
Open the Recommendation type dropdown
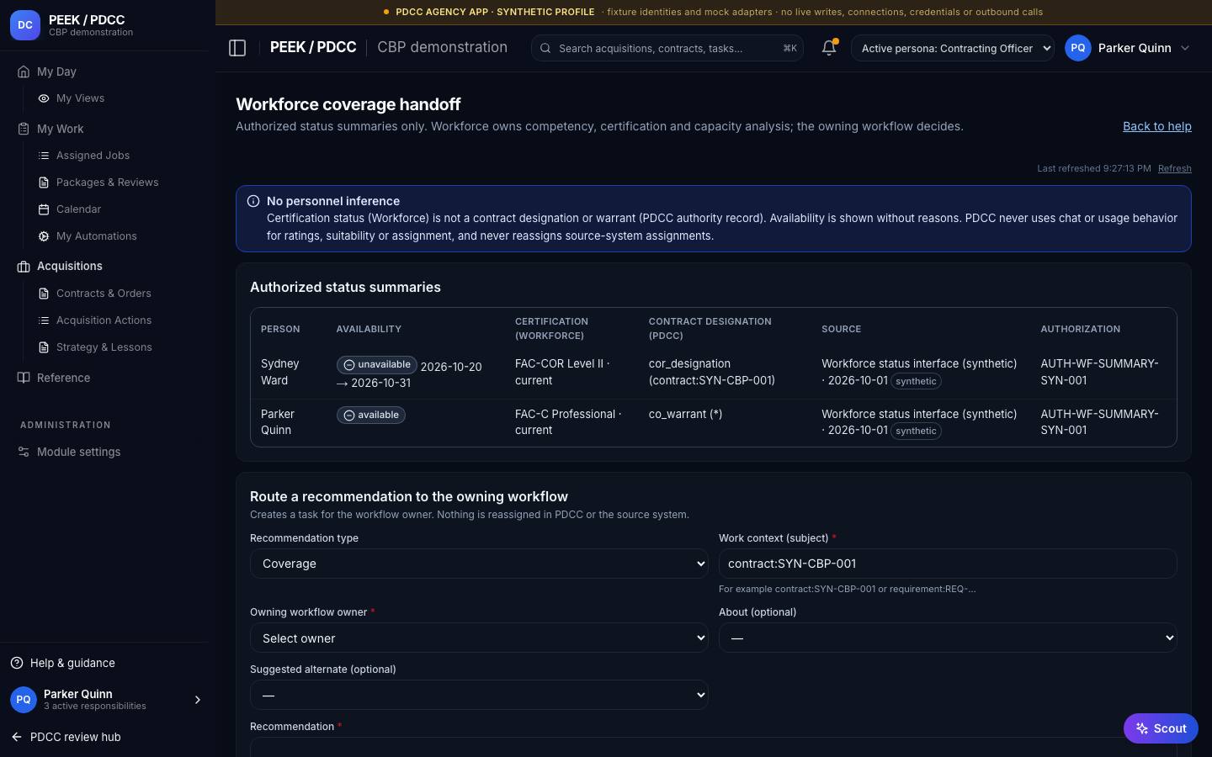click(479, 564)
